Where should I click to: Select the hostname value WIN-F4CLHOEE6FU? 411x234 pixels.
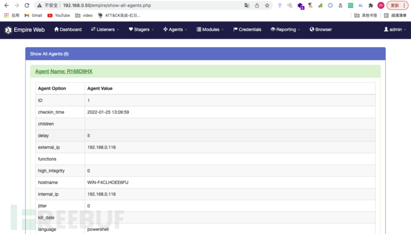coord(108,183)
